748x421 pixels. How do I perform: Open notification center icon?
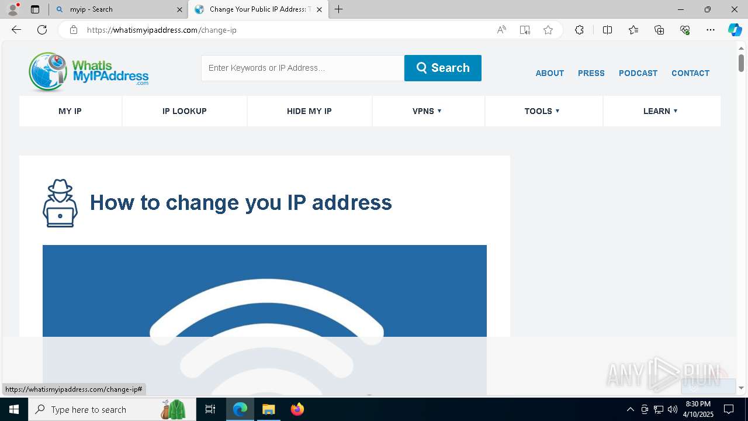(729, 409)
